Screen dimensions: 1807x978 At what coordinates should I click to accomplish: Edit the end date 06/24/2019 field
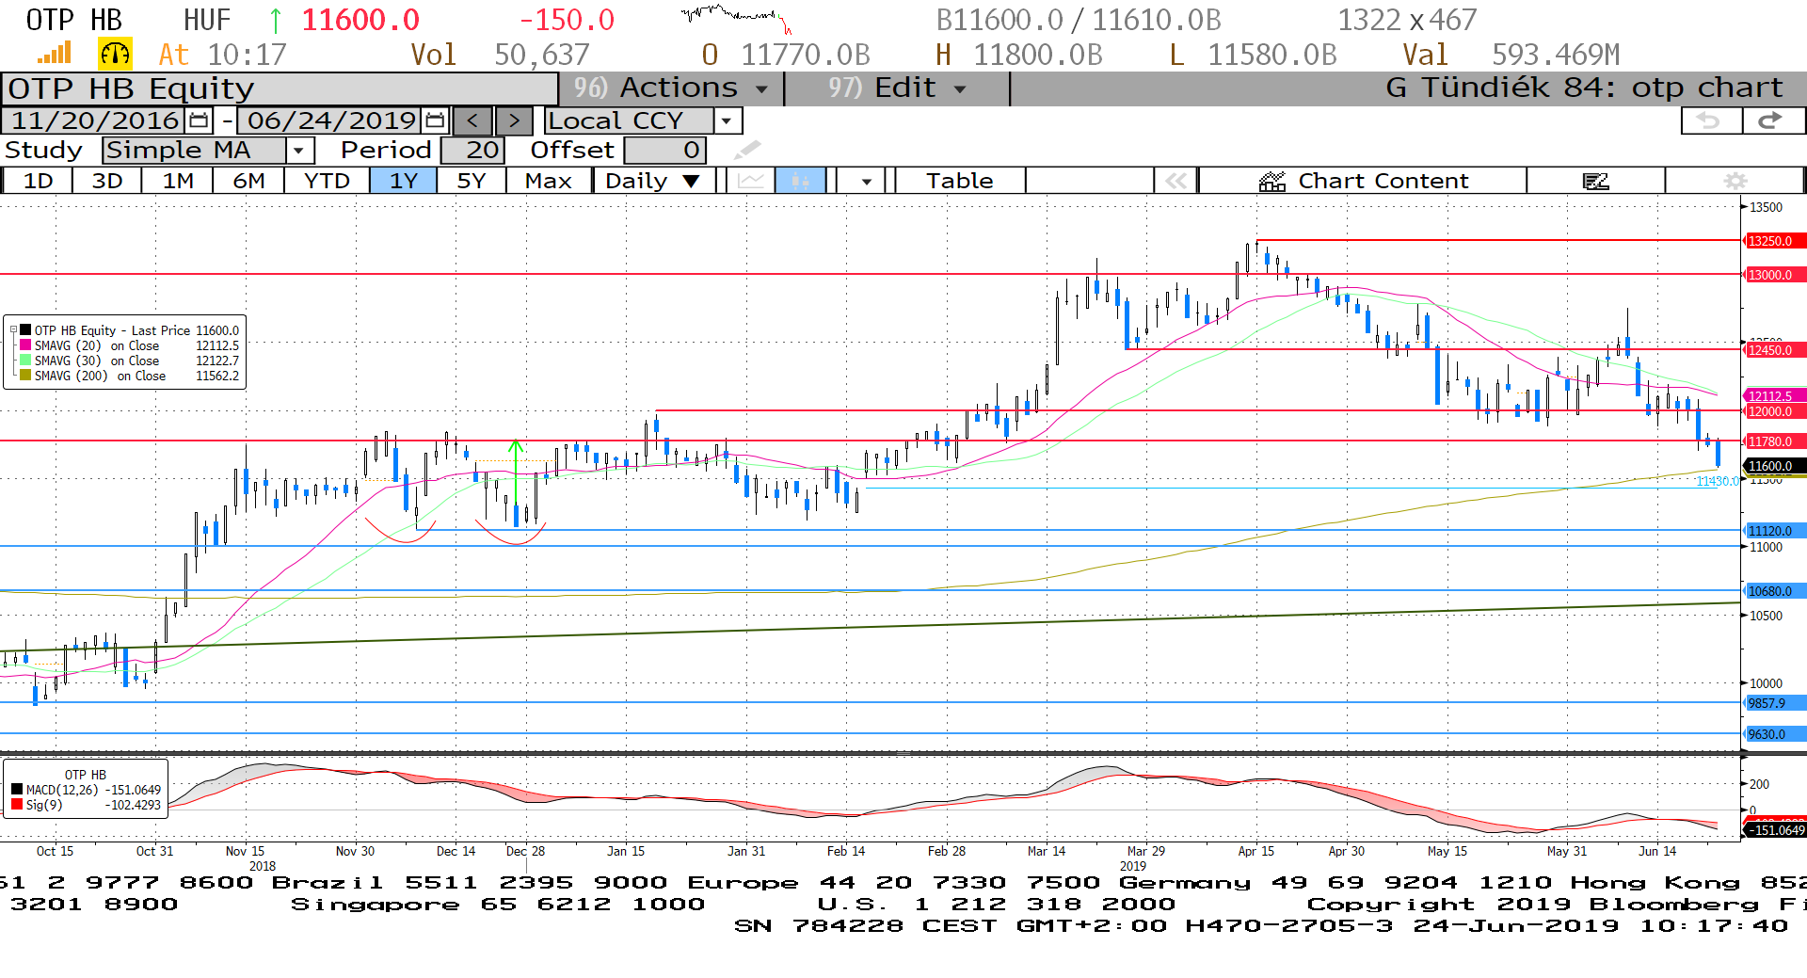[x=331, y=120]
